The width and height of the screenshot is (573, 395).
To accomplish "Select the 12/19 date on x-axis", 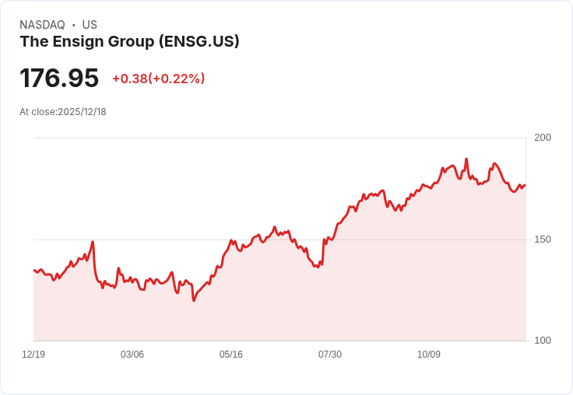I will click(33, 355).
